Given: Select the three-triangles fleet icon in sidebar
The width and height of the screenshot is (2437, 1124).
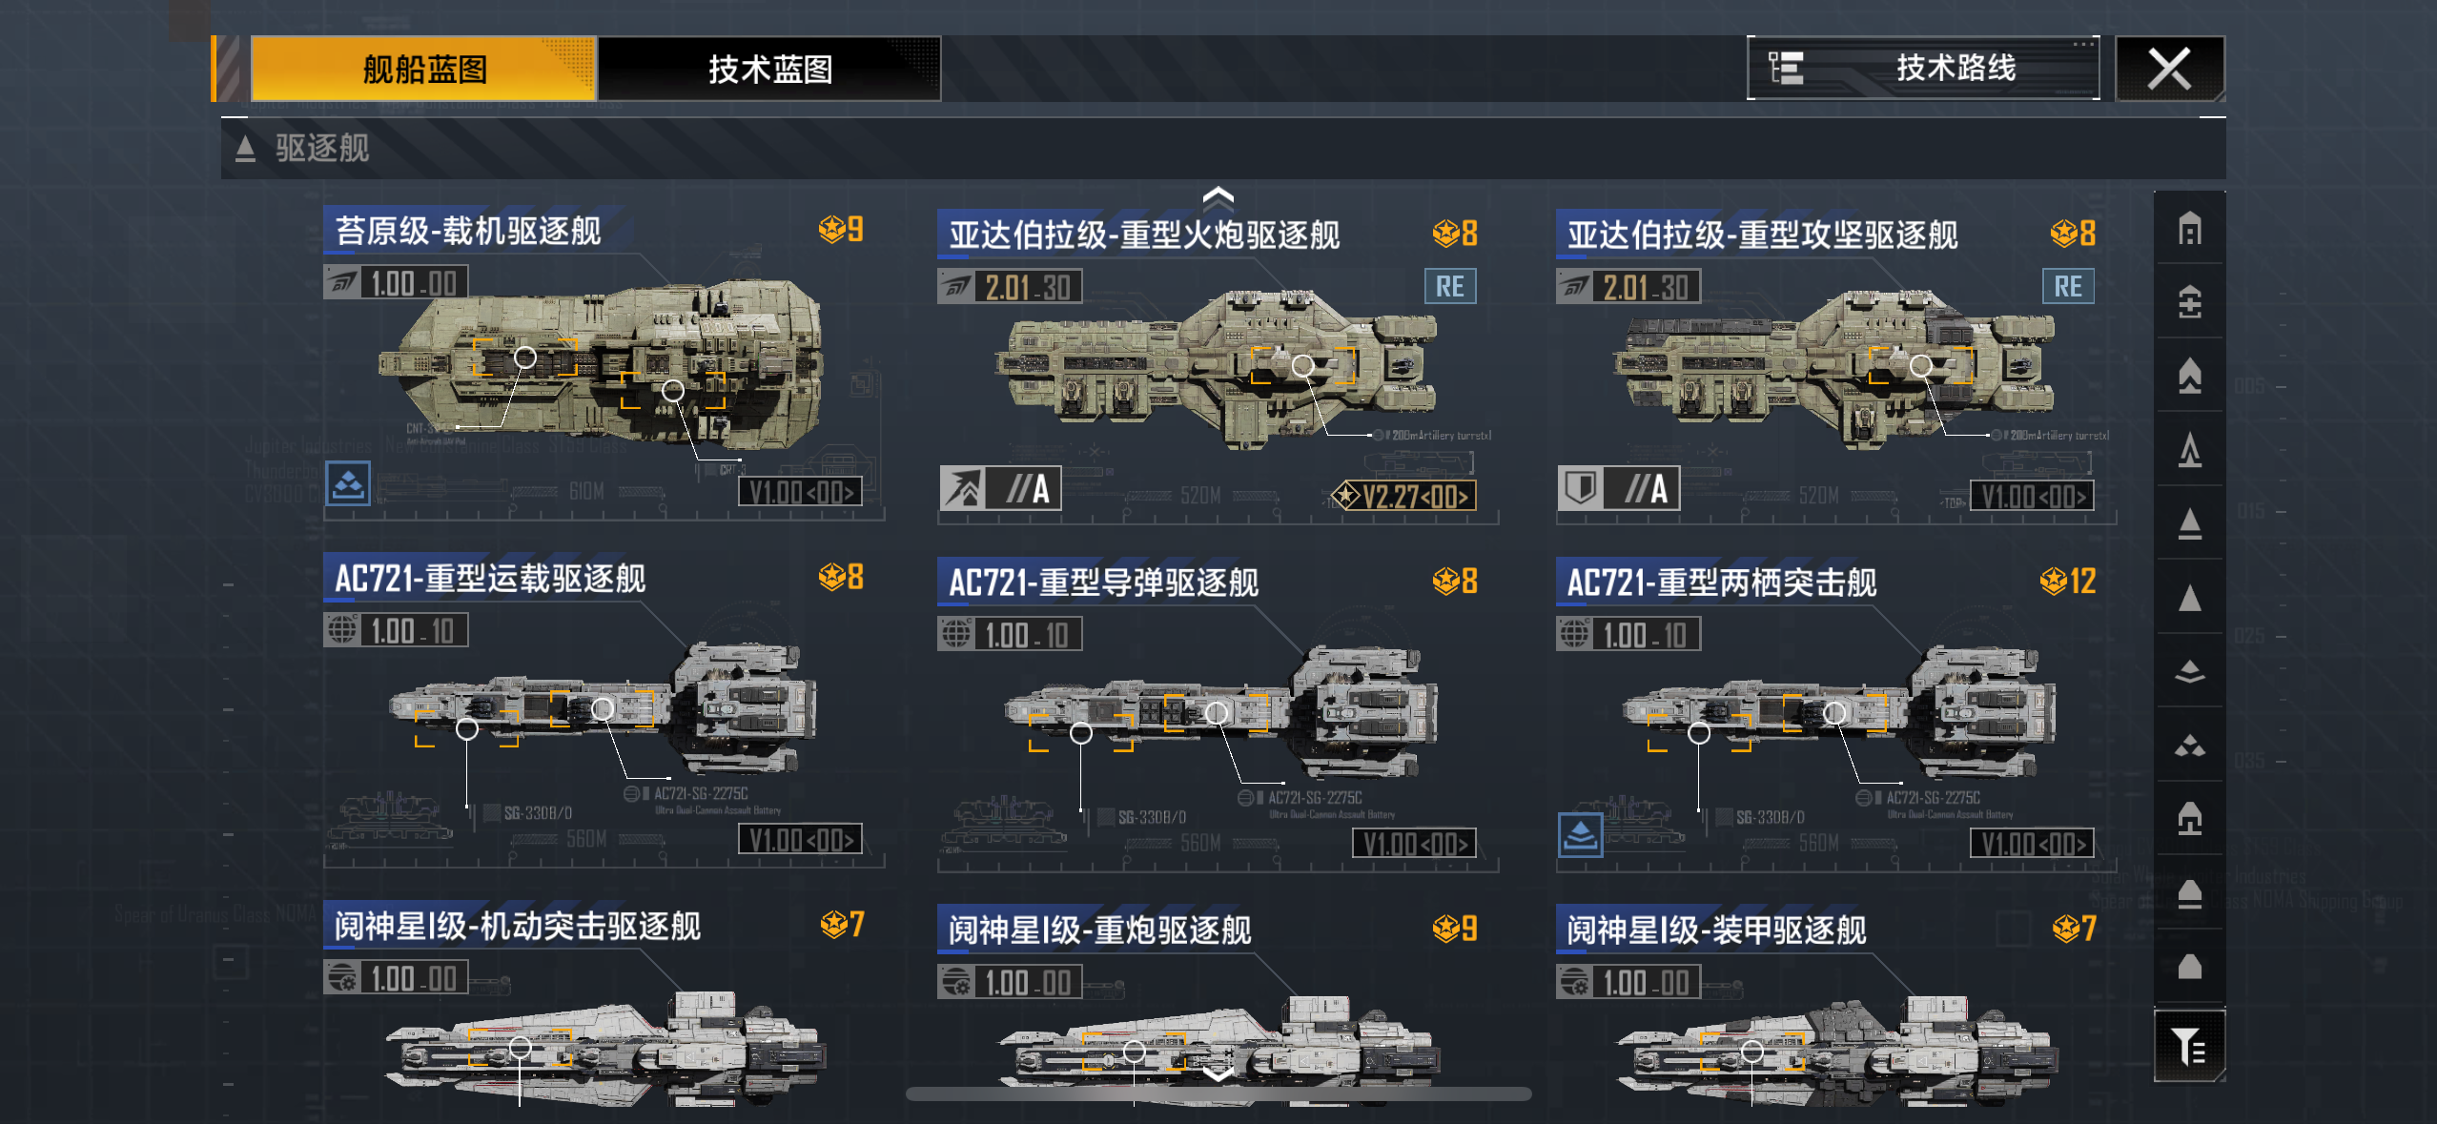Looking at the screenshot, I should click(2189, 746).
